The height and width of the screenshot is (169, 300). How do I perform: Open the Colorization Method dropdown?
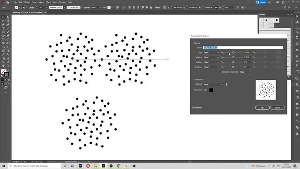point(213,84)
